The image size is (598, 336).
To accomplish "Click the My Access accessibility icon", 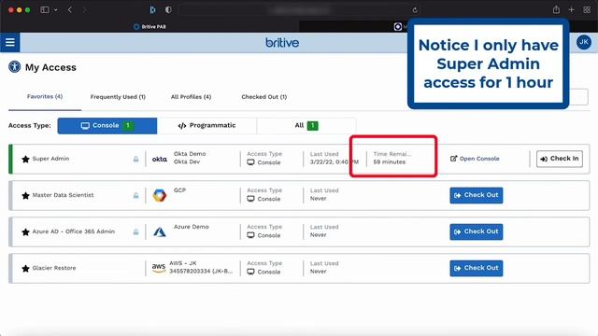I will click(15, 67).
